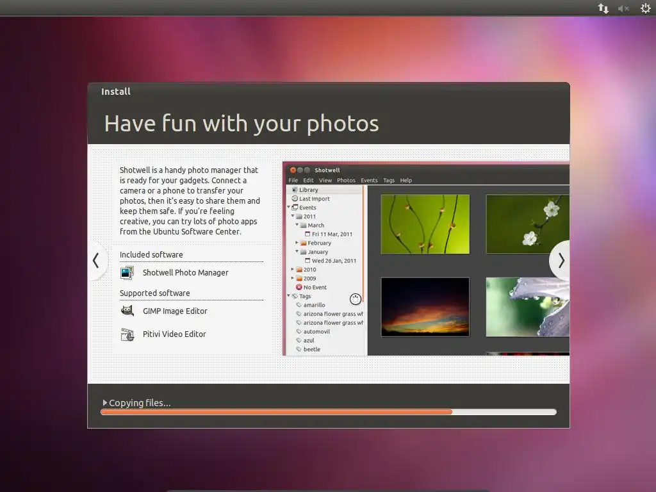656x492 pixels.
Task: Collapse the Tags tree node
Action: (x=288, y=296)
